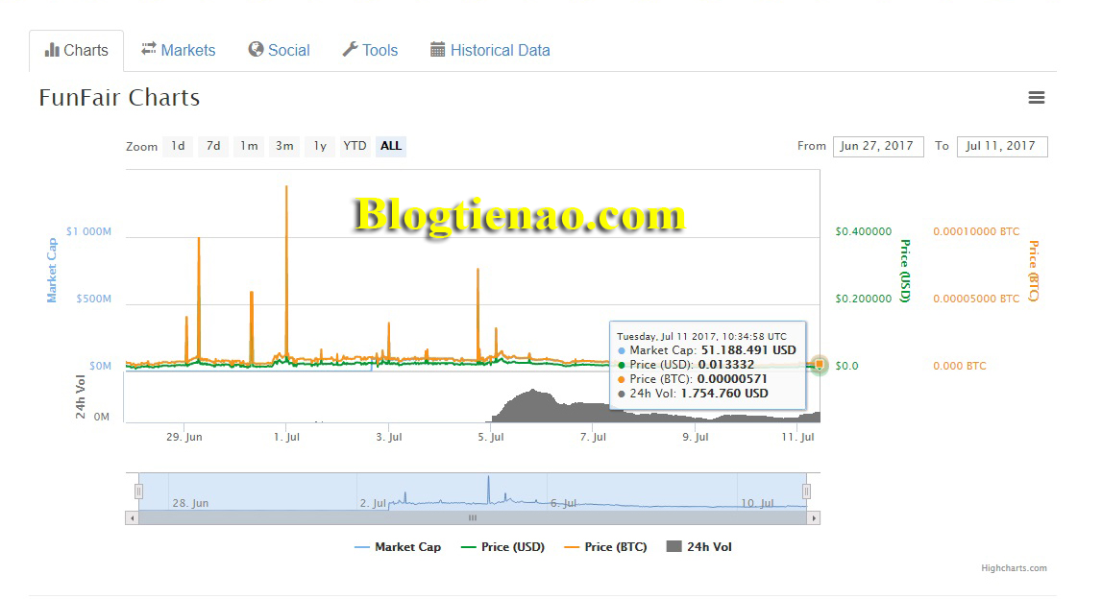
Task: Click the 1. Jul date label
Action: (286, 437)
